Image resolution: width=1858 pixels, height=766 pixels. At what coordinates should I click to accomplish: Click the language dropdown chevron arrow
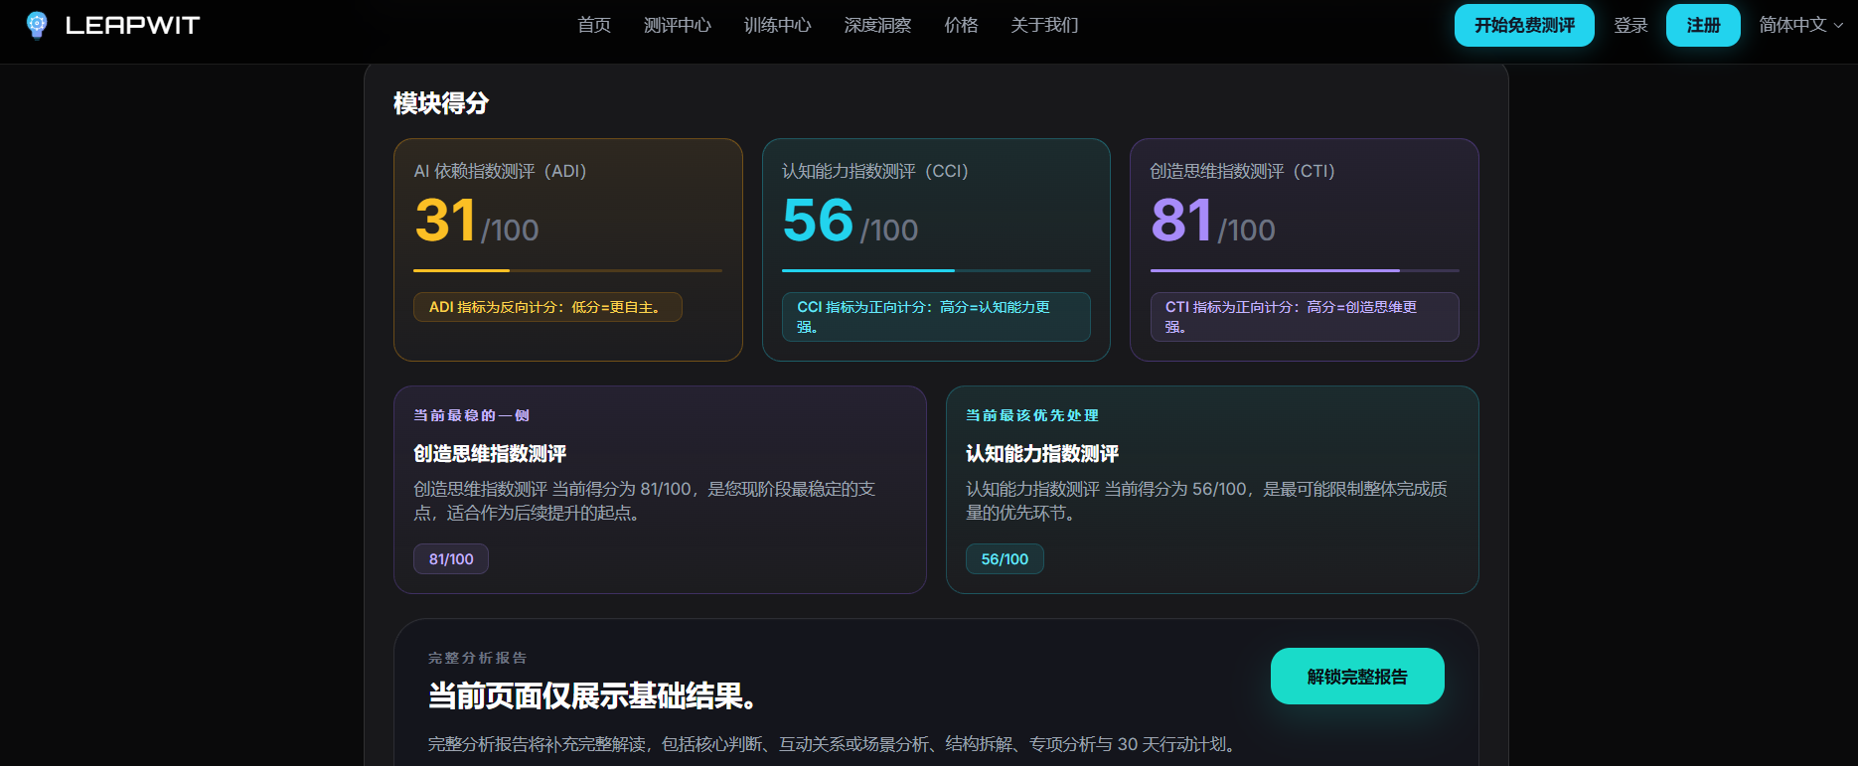click(1838, 26)
